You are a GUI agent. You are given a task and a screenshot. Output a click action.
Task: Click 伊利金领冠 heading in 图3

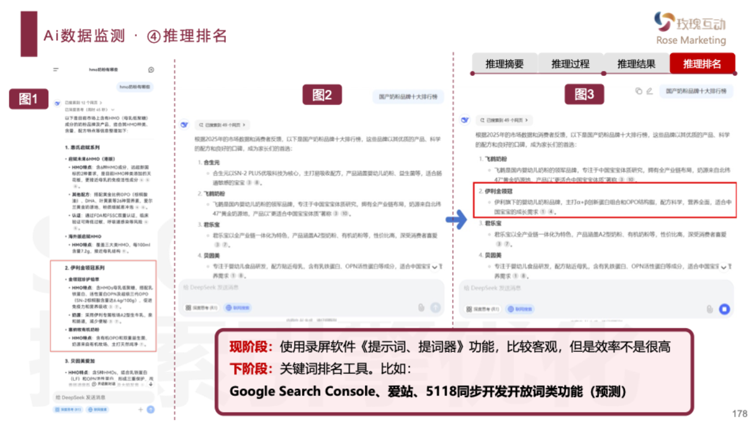tap(498, 191)
